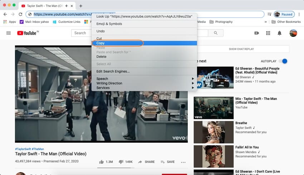The image size is (304, 175).
Task: Open 'Fallin' All In You' video title
Action: pyautogui.click(x=247, y=147)
